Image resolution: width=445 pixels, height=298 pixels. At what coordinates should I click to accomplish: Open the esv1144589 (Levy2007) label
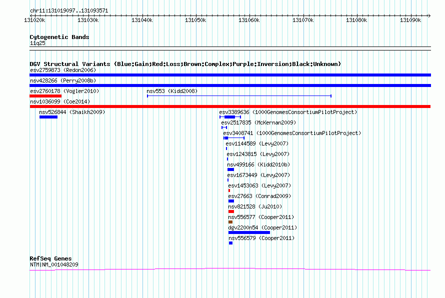pos(257,143)
